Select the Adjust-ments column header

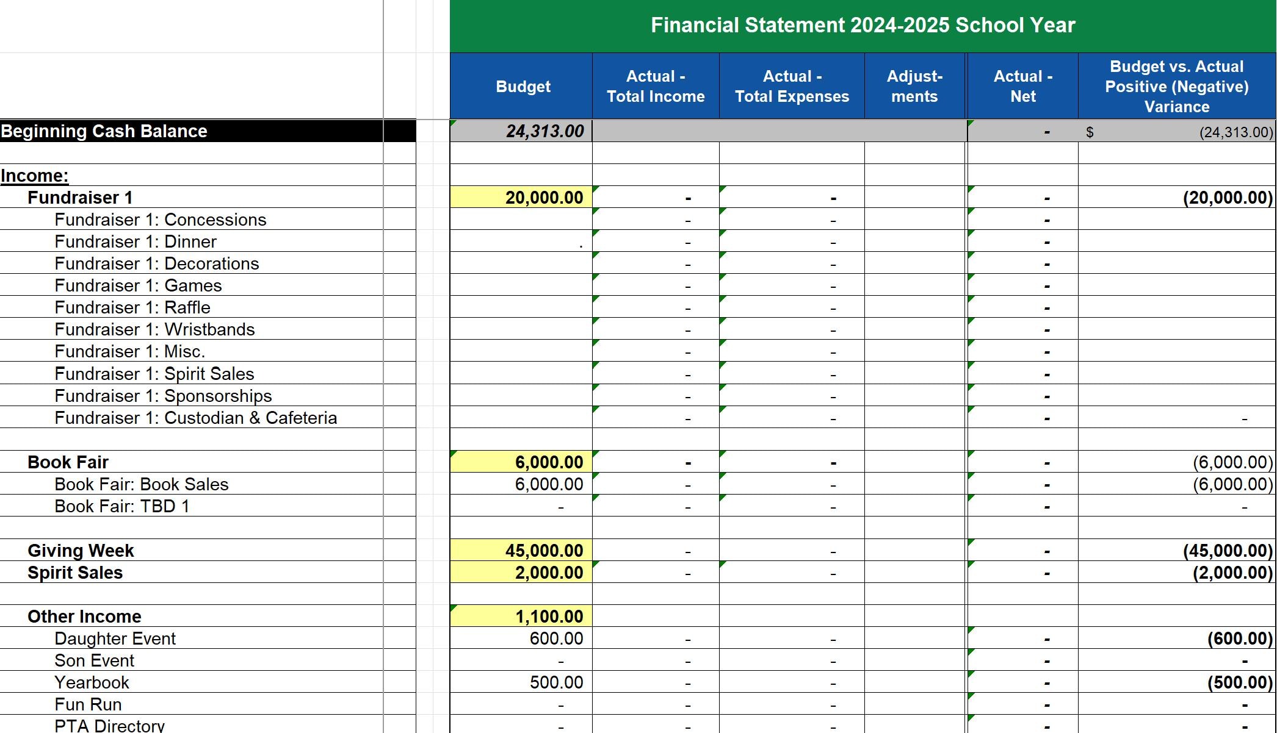914,85
